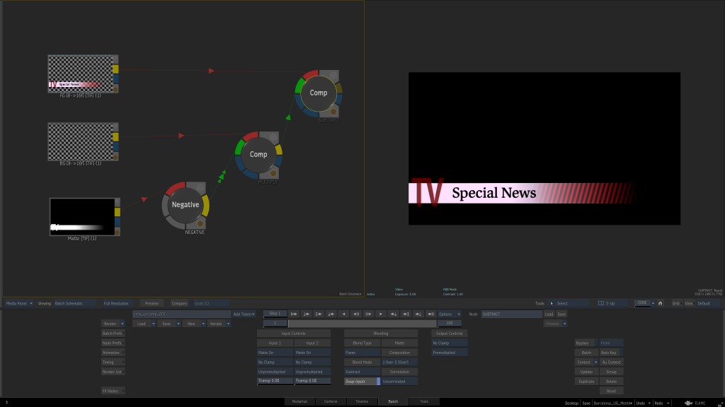Click the green input tab on MULTIPLY Comp node

[239, 148]
